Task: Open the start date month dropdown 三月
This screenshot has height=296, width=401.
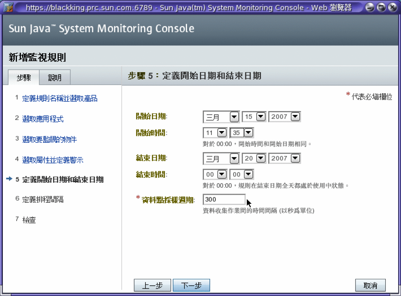Action: (221, 117)
